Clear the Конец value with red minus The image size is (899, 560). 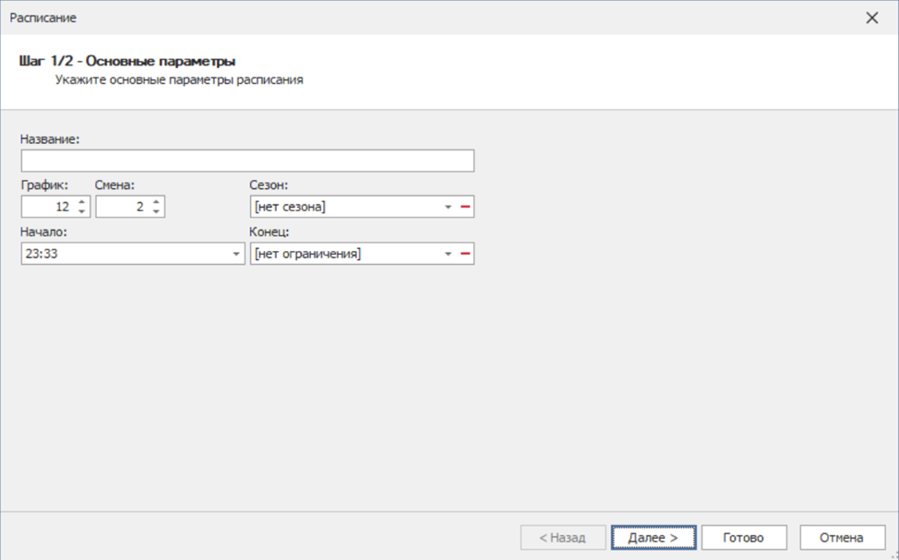[x=465, y=254]
